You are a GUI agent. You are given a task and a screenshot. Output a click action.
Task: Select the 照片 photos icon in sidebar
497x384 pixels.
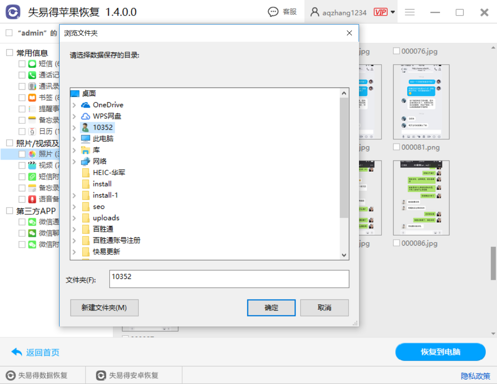[x=31, y=155]
